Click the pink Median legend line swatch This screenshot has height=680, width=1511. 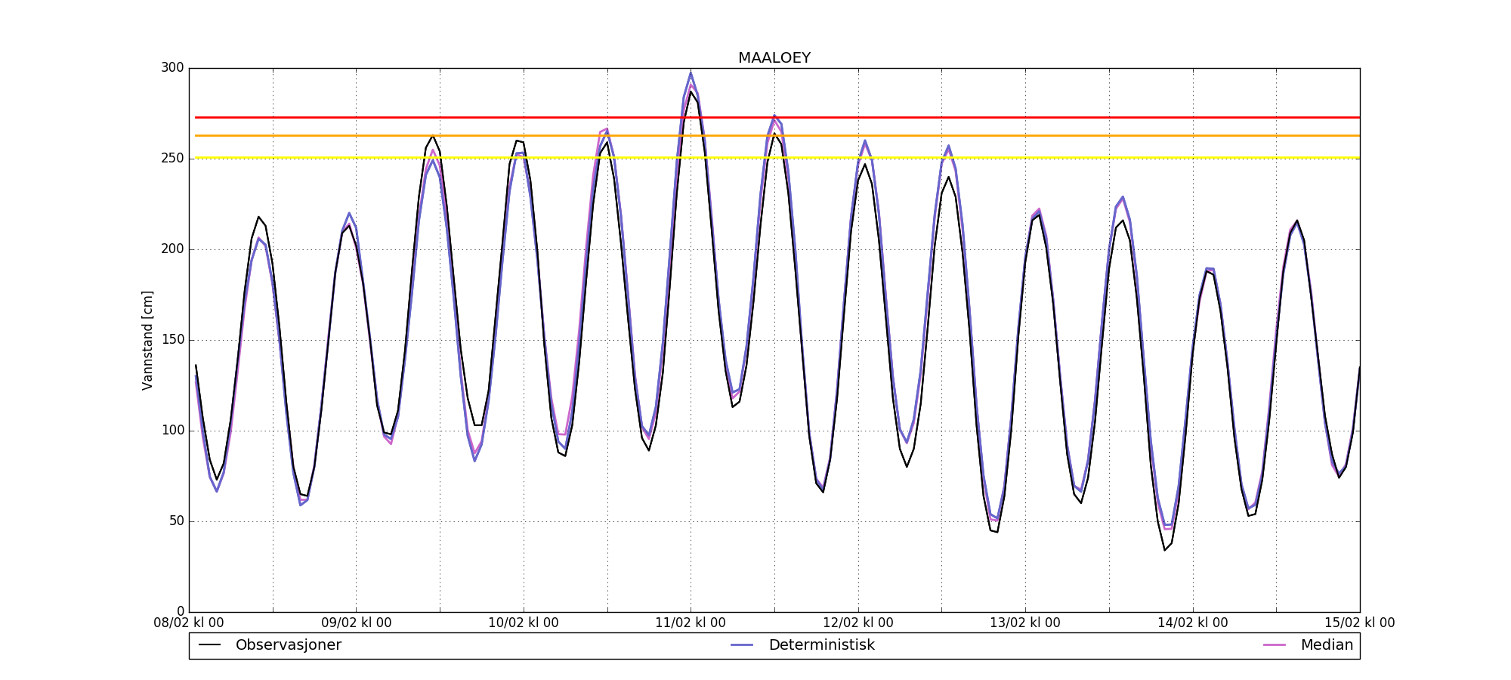point(1275,645)
